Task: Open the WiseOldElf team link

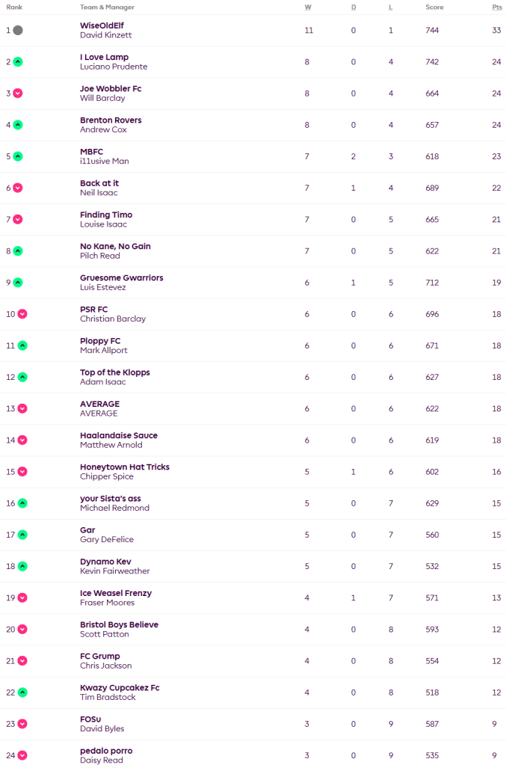Action: pos(102,25)
